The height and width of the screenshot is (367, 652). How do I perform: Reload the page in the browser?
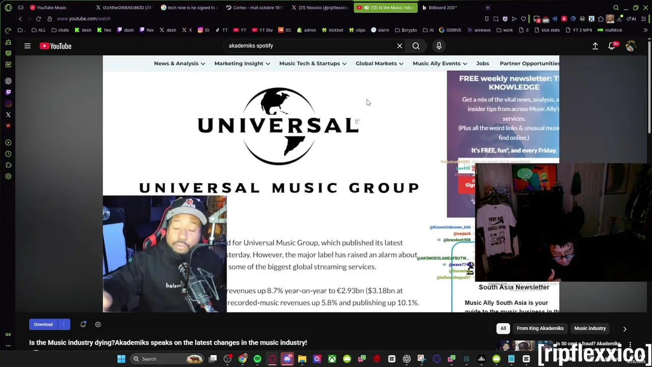click(x=38, y=19)
